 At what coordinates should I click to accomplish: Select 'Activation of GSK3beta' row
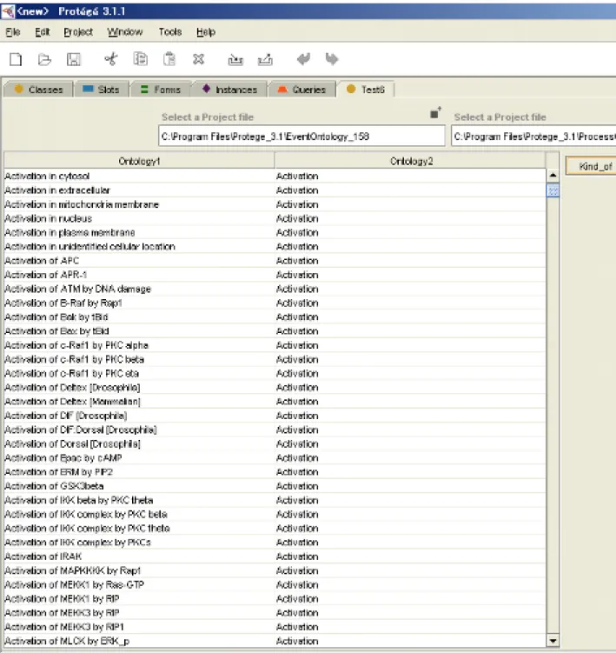pos(275,486)
